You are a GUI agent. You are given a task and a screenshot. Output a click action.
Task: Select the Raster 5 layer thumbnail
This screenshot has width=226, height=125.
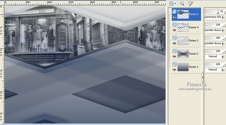[183, 14]
